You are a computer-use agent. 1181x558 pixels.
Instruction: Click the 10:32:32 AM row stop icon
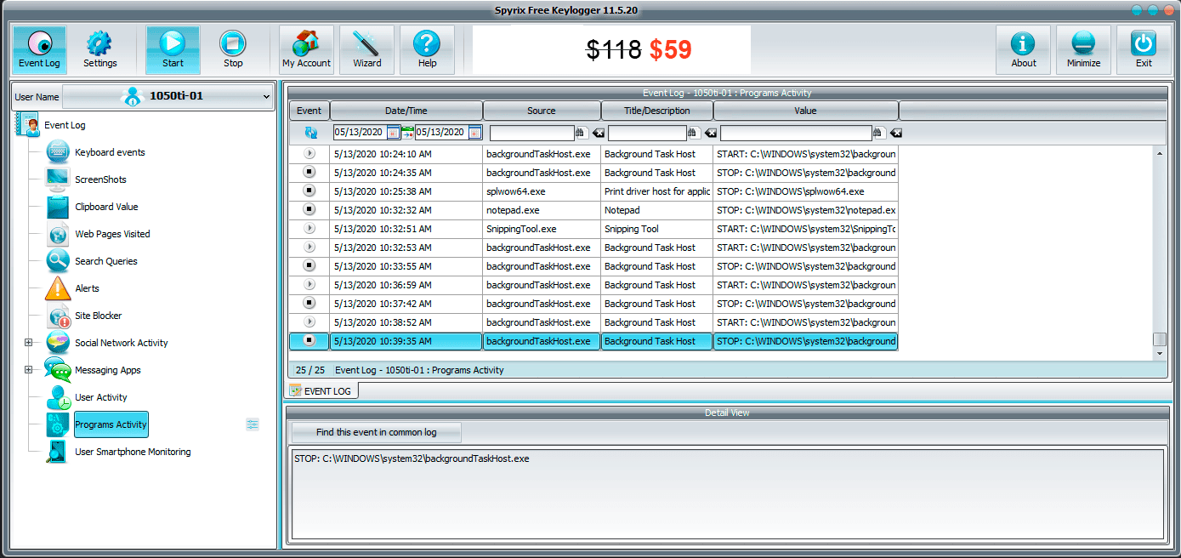click(x=309, y=210)
